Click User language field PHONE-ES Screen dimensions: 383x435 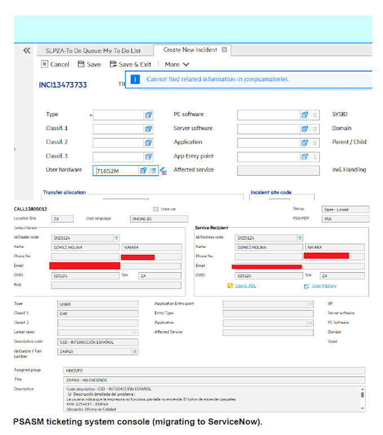click(159, 219)
